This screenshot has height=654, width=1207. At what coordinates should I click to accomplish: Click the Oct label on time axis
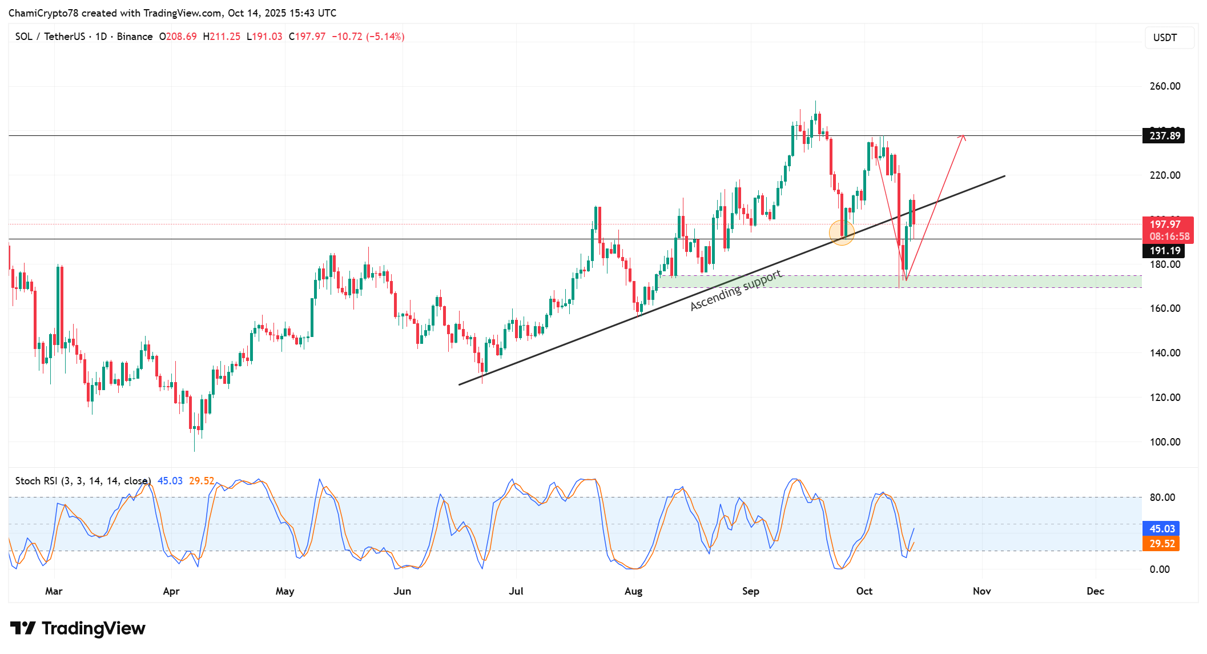pos(864,591)
